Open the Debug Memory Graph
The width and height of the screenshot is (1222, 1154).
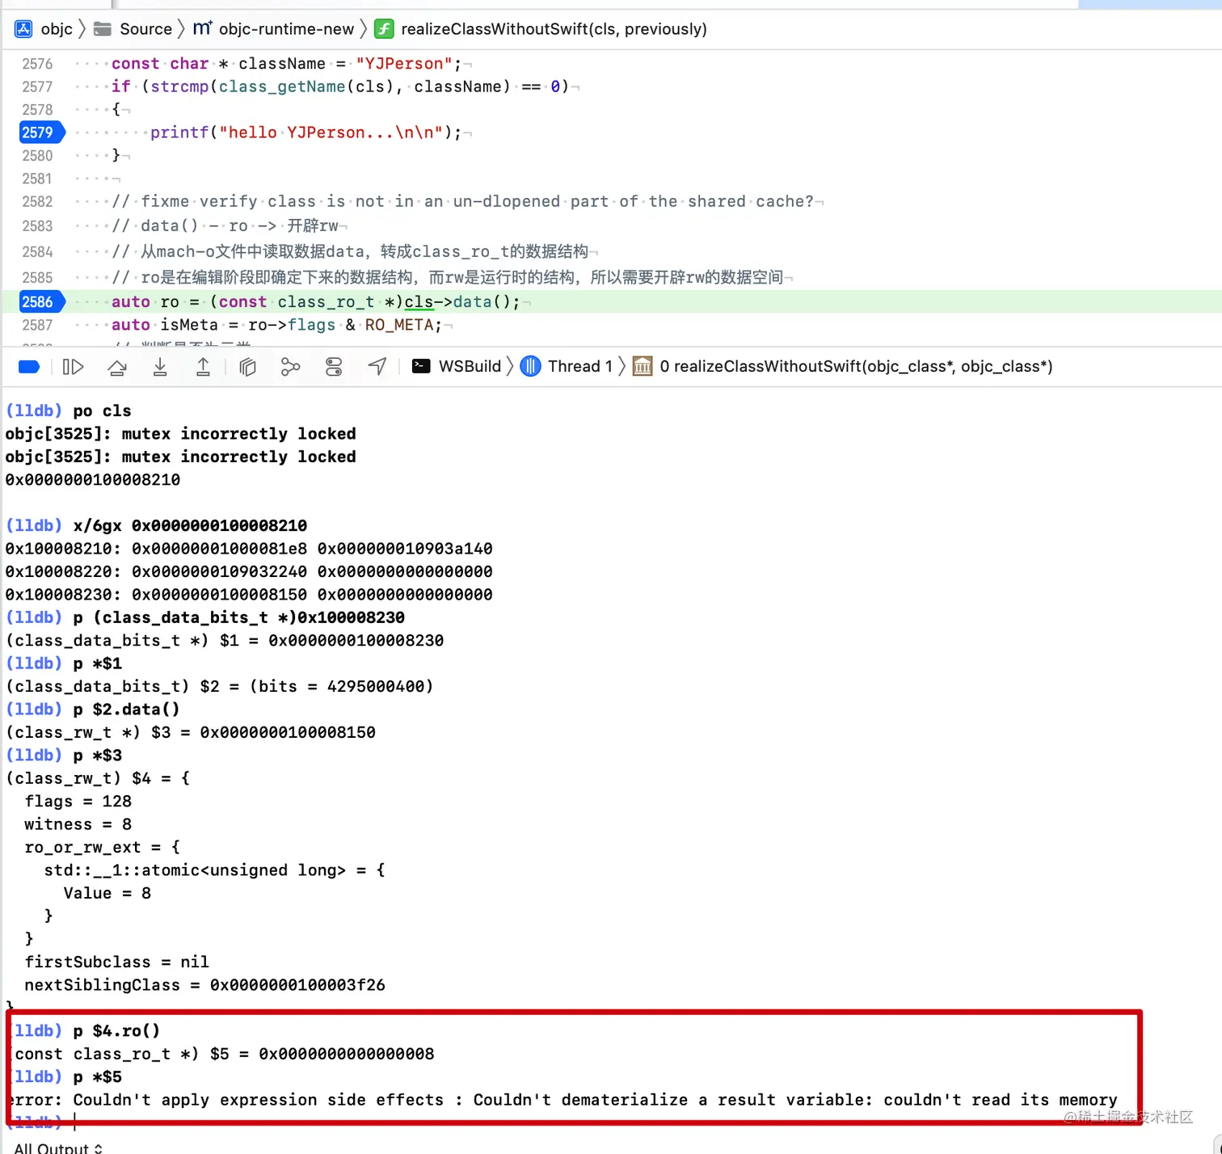[x=290, y=367]
